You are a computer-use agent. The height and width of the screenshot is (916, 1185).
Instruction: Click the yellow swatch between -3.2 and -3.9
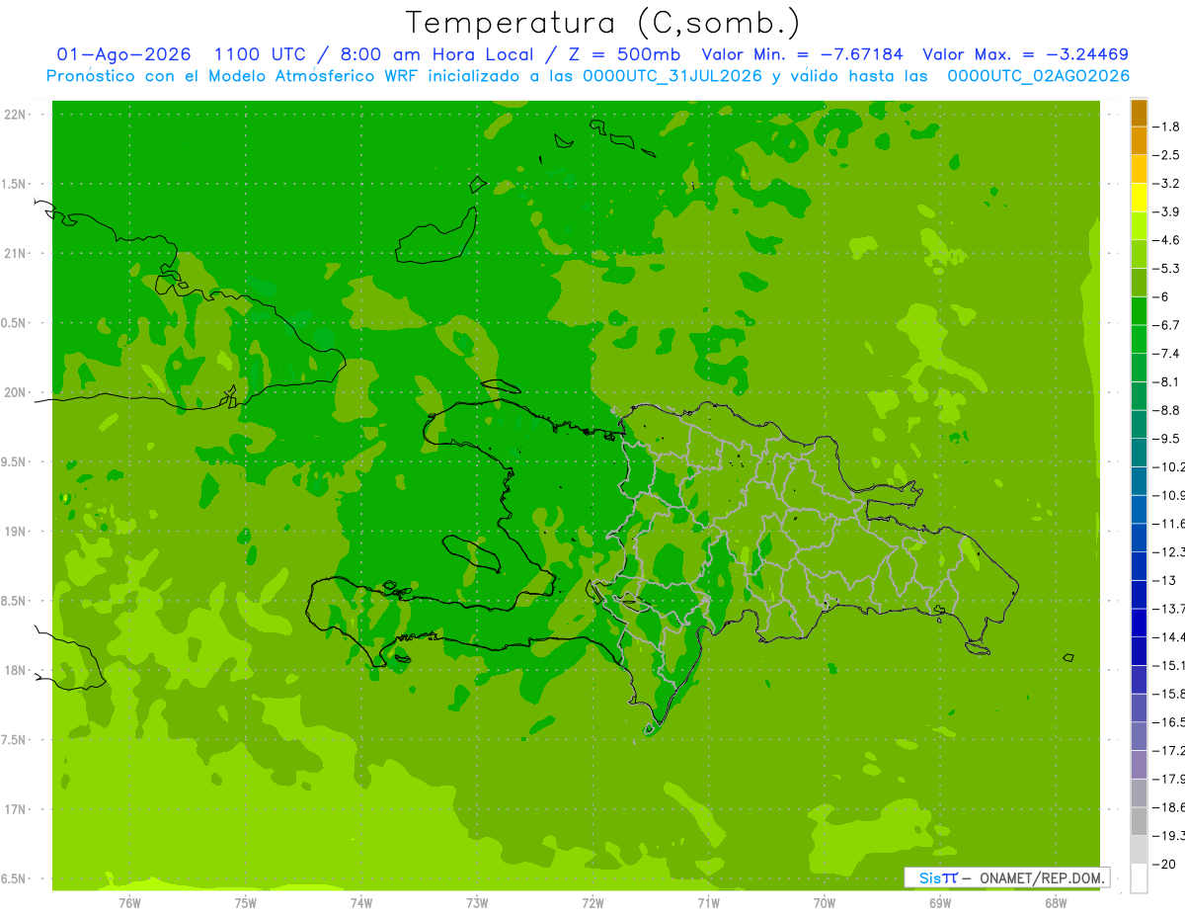tap(1139, 198)
